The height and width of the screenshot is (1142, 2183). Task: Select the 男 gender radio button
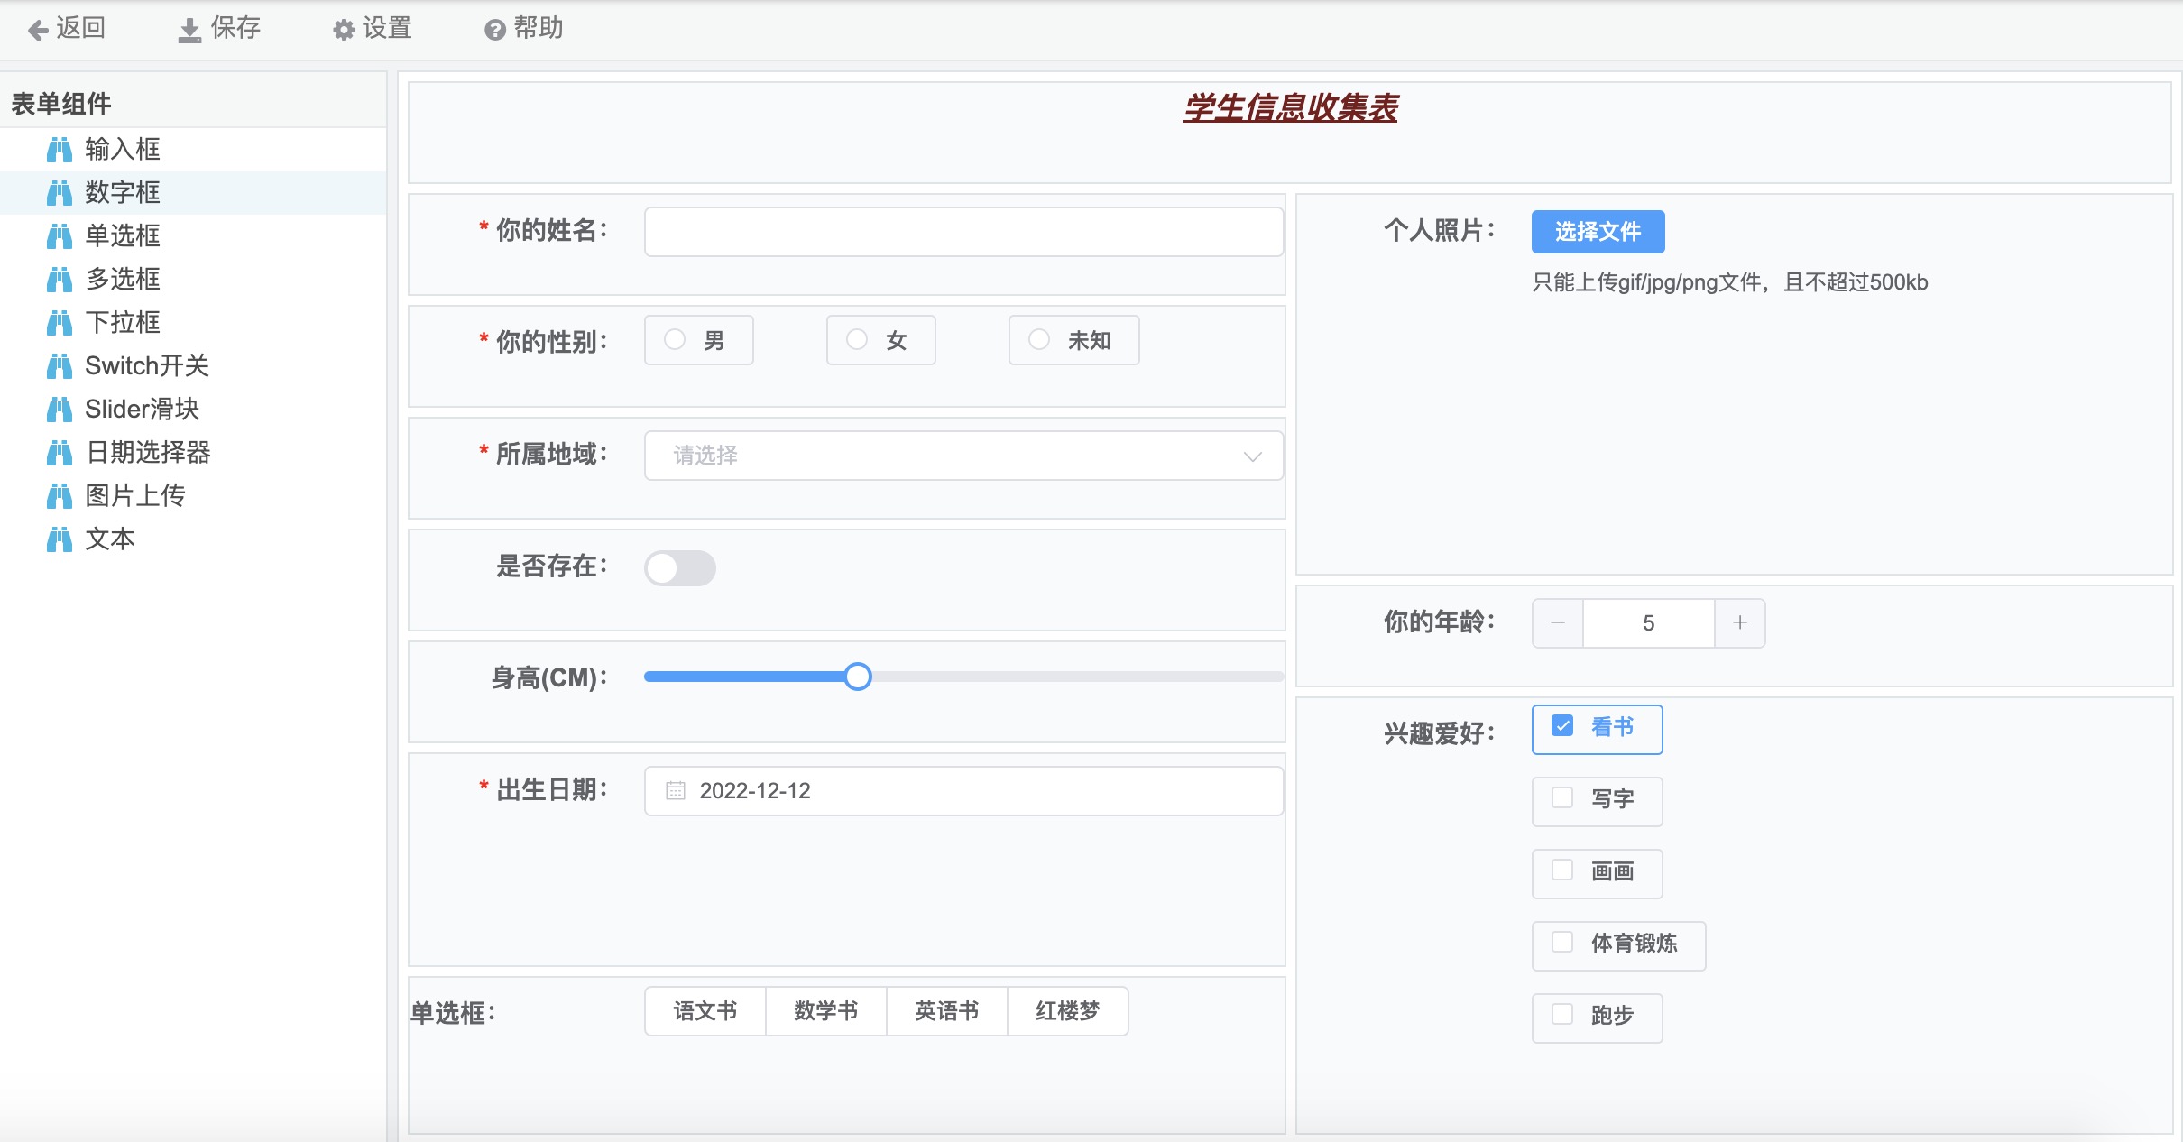675,340
